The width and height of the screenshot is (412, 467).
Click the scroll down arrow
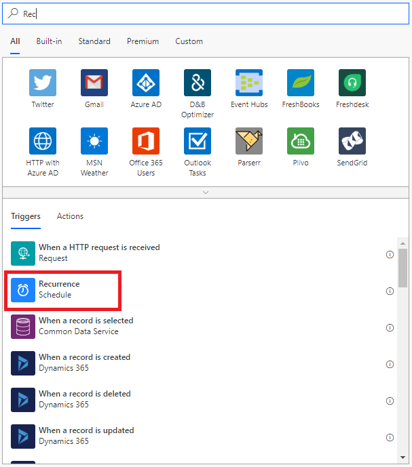tap(402, 458)
